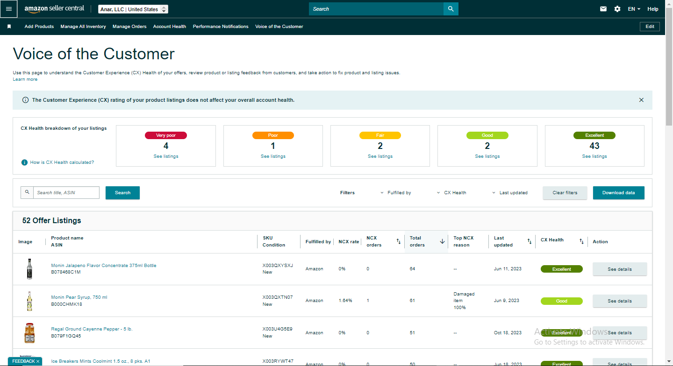Go to Manage All Inventory
Screen dimensions: 673x366
(83, 27)
